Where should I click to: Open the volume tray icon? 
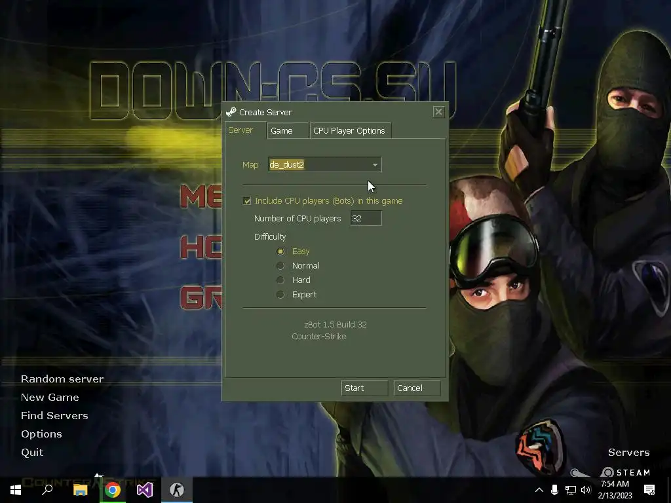click(586, 490)
